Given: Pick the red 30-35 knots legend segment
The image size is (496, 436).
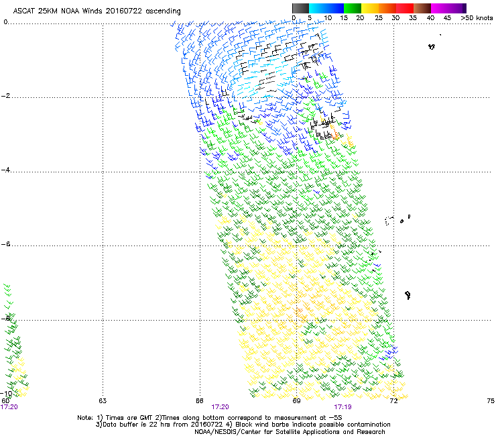Looking at the screenshot, I should tap(405, 8).
